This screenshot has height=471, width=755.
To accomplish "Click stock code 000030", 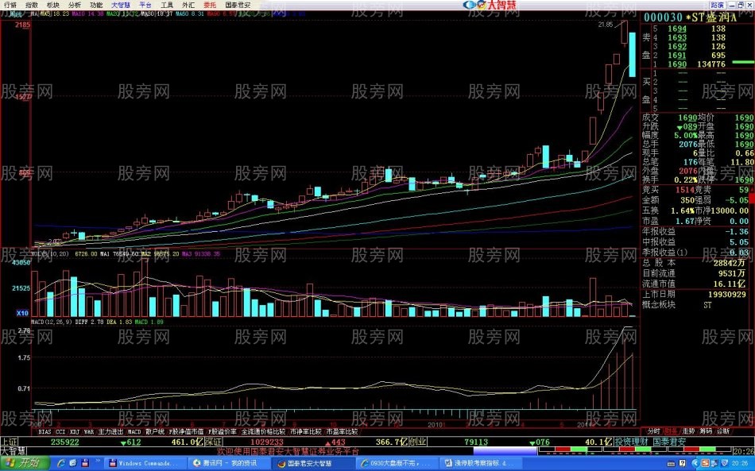I will (663, 17).
